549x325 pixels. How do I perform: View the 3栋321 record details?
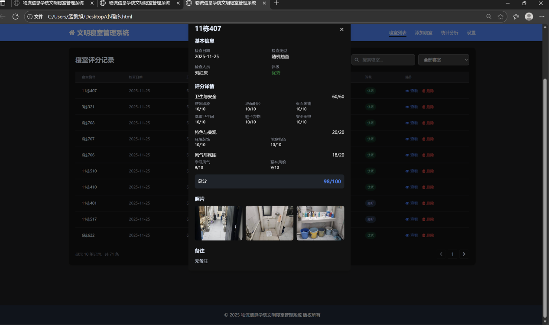click(412, 107)
